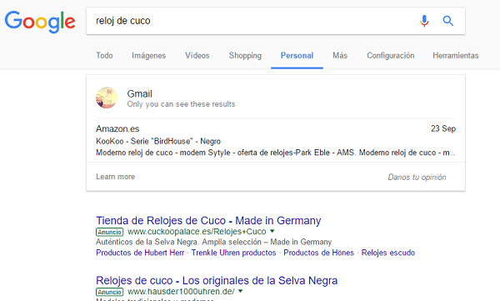Click Anuncio badge of cuckoopalace ad
Viewport: 500px width, 301px height.
pyautogui.click(x=109, y=232)
